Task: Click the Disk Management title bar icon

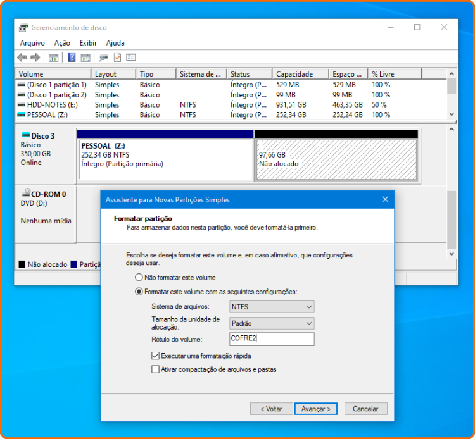Action: point(23,28)
